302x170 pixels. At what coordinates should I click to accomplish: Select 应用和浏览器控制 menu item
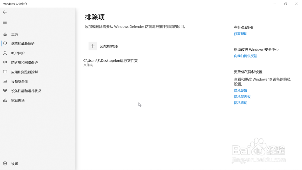click(24, 72)
